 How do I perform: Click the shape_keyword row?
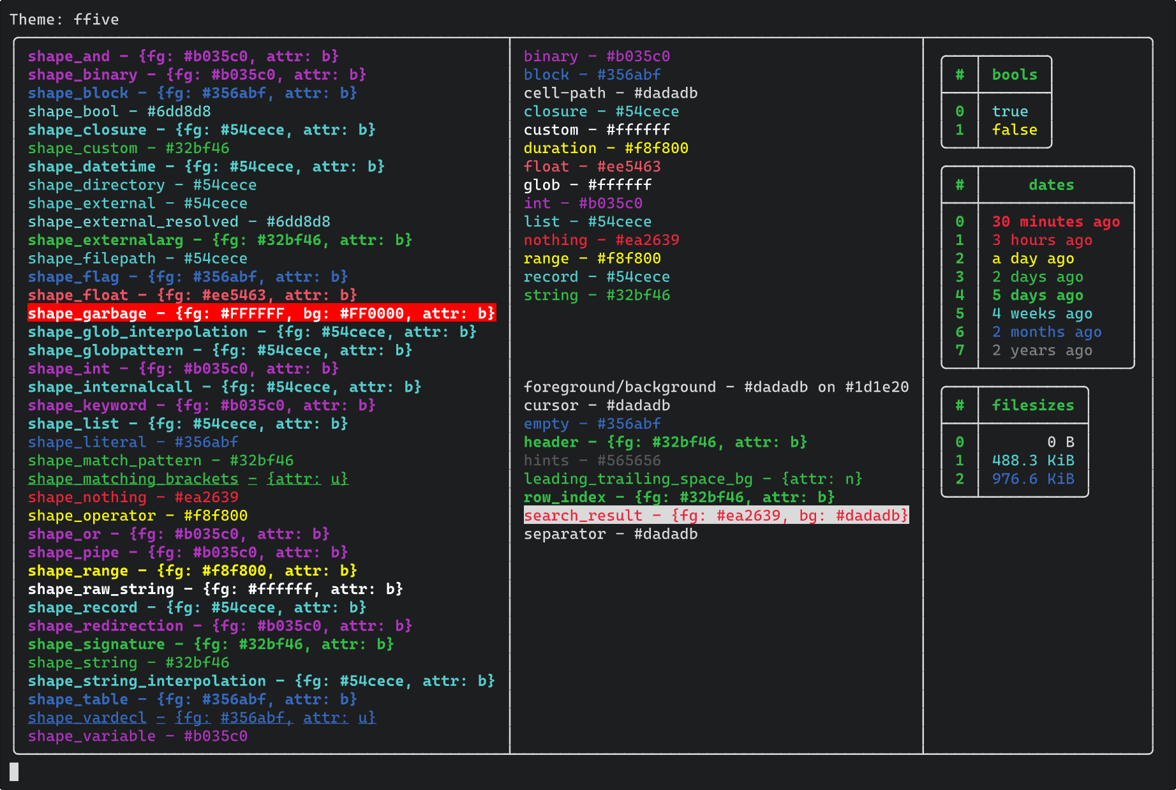[202, 406]
